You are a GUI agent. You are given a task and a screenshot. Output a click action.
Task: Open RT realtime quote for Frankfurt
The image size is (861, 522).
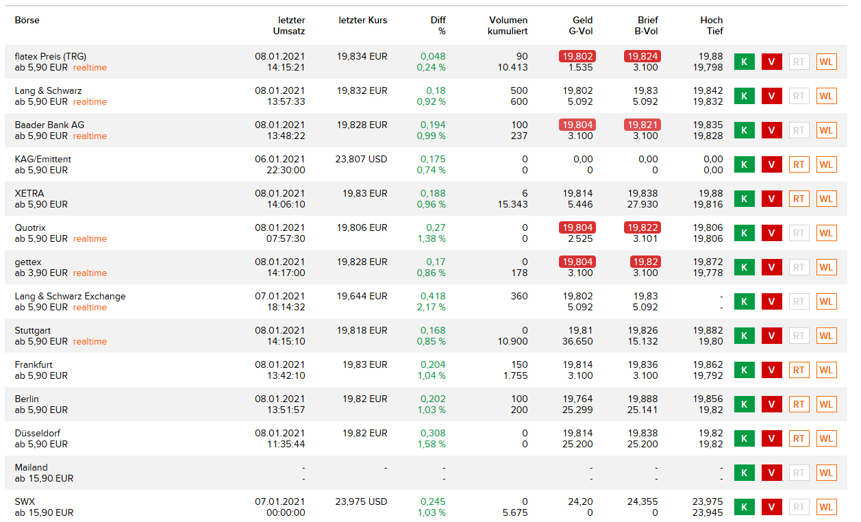pyautogui.click(x=799, y=370)
